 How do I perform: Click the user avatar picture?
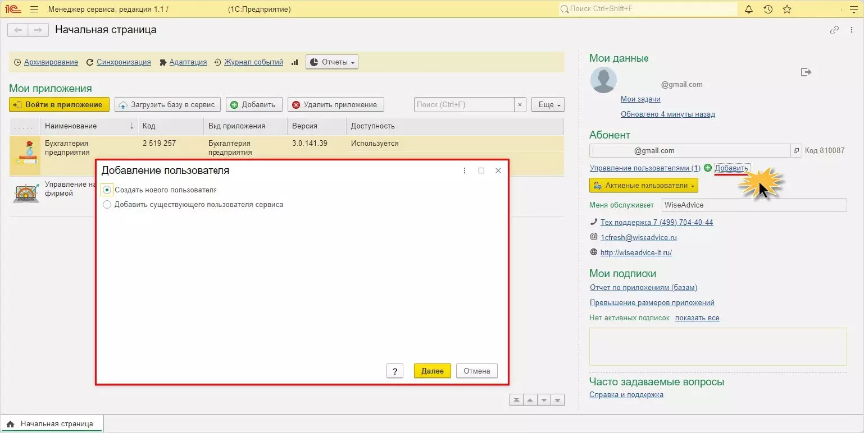click(x=603, y=80)
